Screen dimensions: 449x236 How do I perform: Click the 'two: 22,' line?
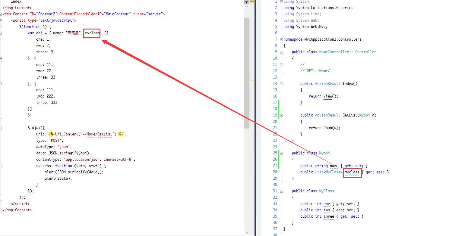(x=45, y=71)
